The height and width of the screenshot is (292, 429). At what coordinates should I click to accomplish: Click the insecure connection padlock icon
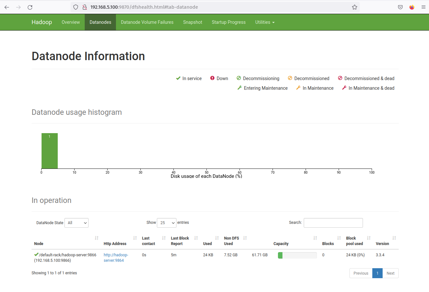pyautogui.click(x=84, y=7)
